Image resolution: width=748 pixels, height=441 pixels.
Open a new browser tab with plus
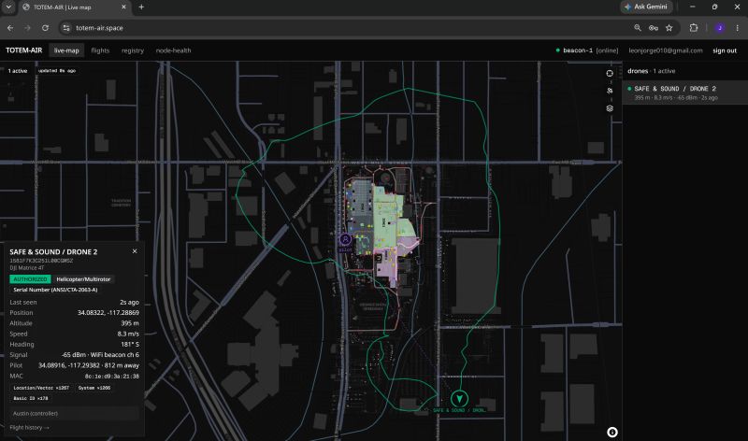coord(141,7)
